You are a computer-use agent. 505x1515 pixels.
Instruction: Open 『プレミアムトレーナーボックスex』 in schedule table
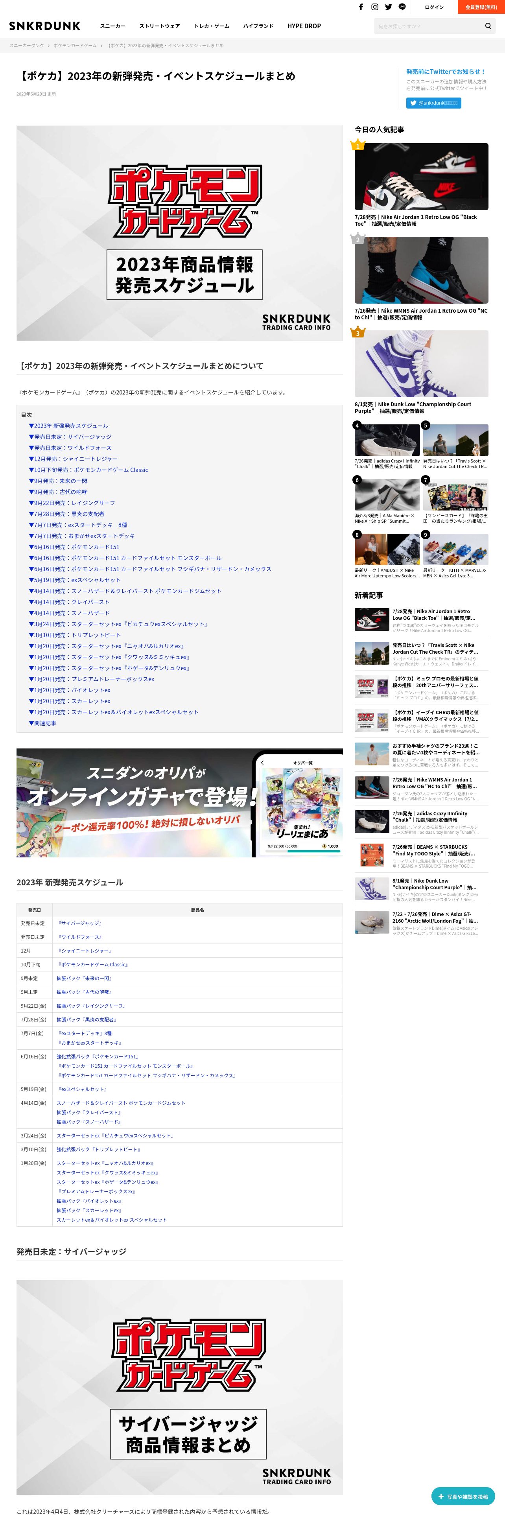96,1192
